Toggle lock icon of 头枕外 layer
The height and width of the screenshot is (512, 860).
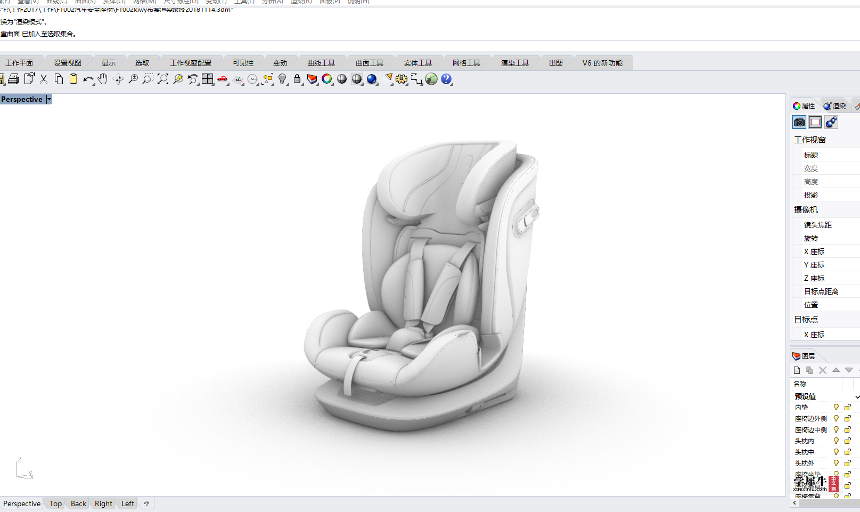point(848,464)
